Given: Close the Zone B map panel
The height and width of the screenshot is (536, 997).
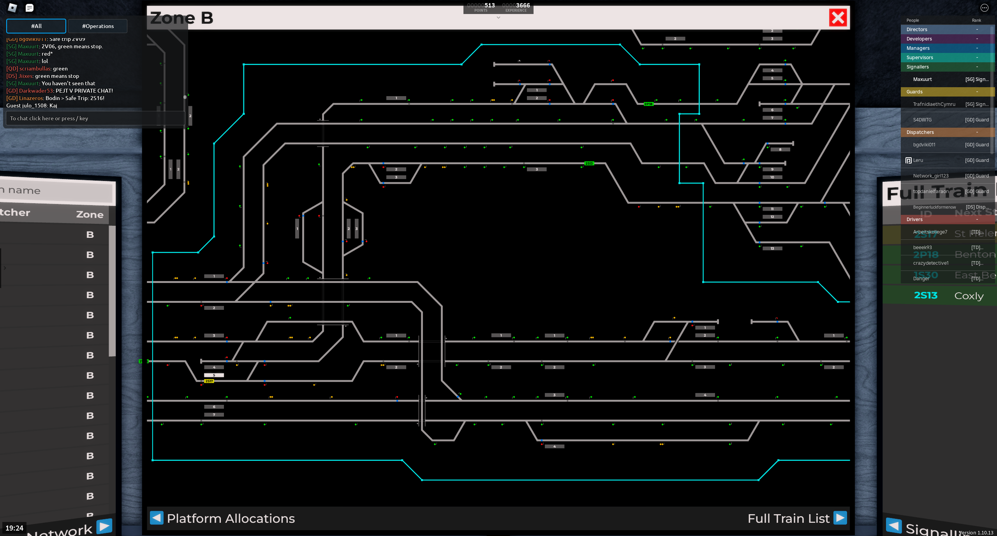Looking at the screenshot, I should 838,18.
